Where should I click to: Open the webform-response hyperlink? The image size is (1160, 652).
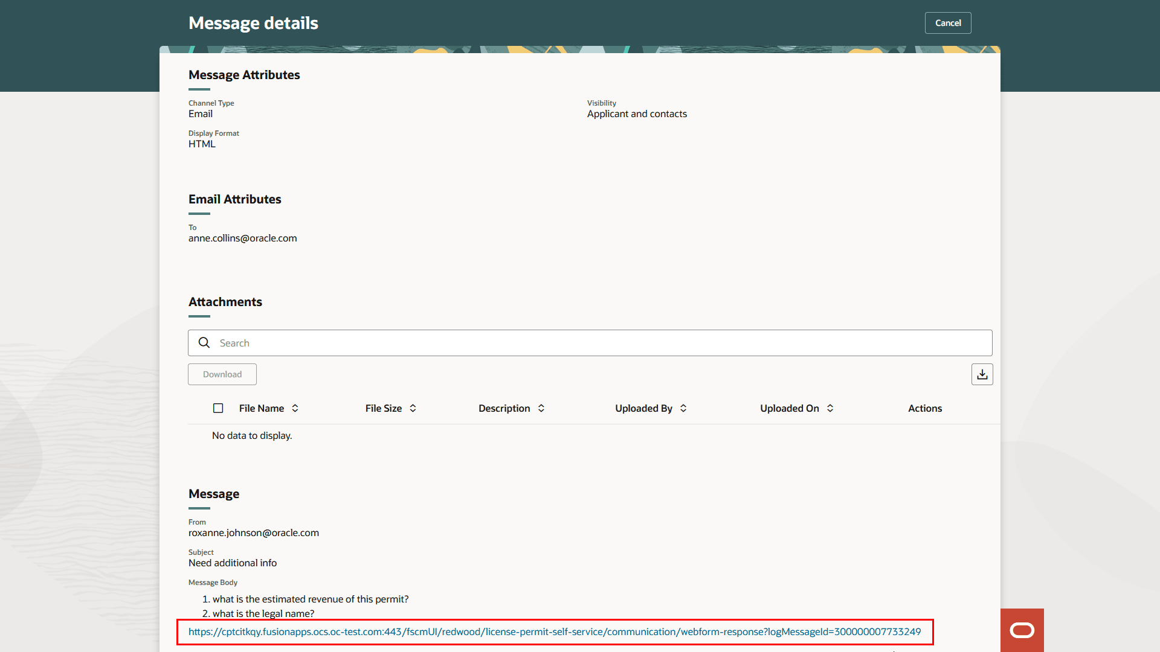point(555,631)
